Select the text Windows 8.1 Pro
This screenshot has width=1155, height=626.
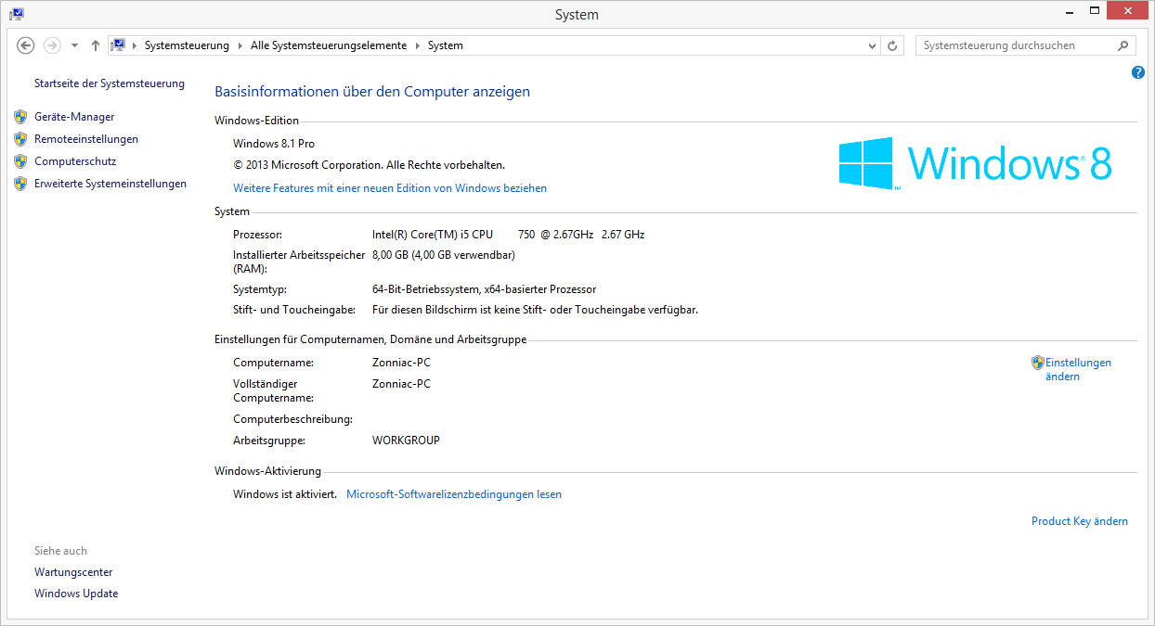(274, 144)
